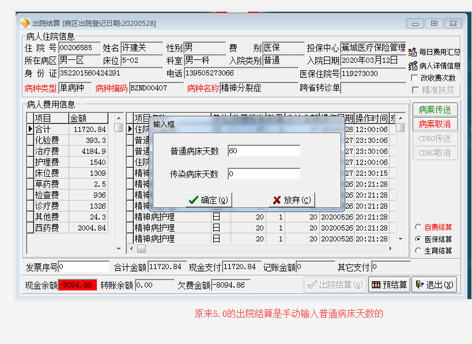
Task: Click 合计金额 value 11720.84
Action: [x=167, y=267]
